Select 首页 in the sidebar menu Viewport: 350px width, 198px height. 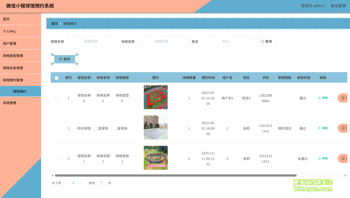point(20,19)
